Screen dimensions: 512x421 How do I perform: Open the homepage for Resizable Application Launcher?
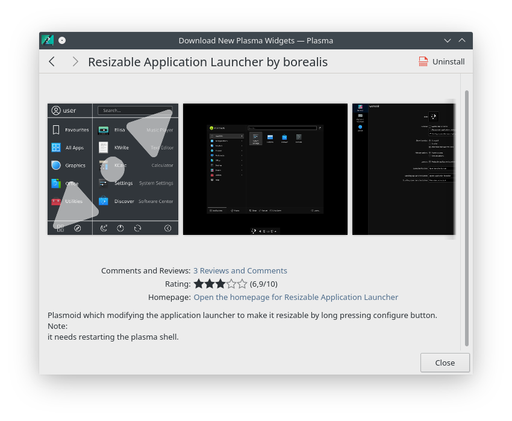(296, 297)
